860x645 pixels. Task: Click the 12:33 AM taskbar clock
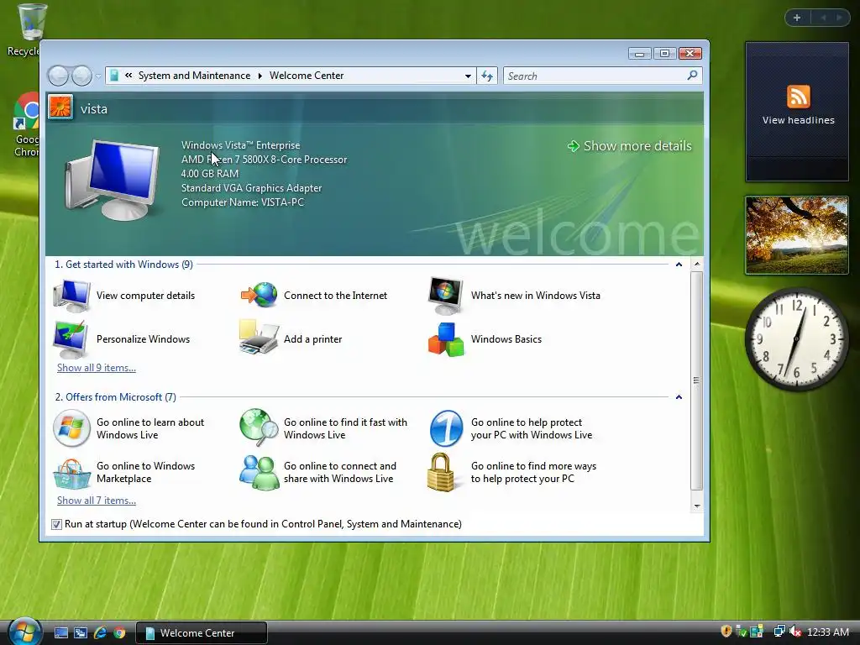point(827,632)
